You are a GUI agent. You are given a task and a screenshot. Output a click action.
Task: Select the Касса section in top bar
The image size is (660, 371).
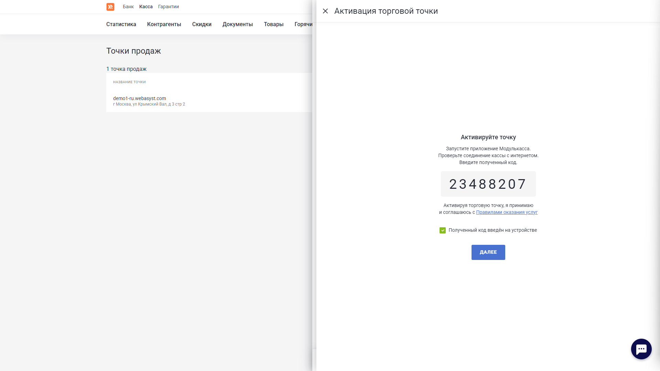146,7
